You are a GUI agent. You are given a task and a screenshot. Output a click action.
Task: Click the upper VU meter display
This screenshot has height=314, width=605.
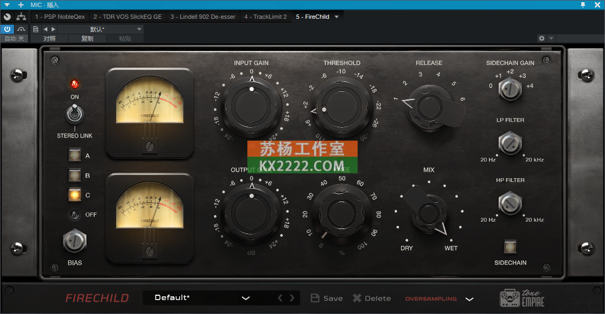pyautogui.click(x=150, y=99)
